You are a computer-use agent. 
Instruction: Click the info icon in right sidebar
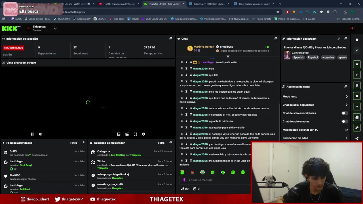pyautogui.click(x=357, y=40)
